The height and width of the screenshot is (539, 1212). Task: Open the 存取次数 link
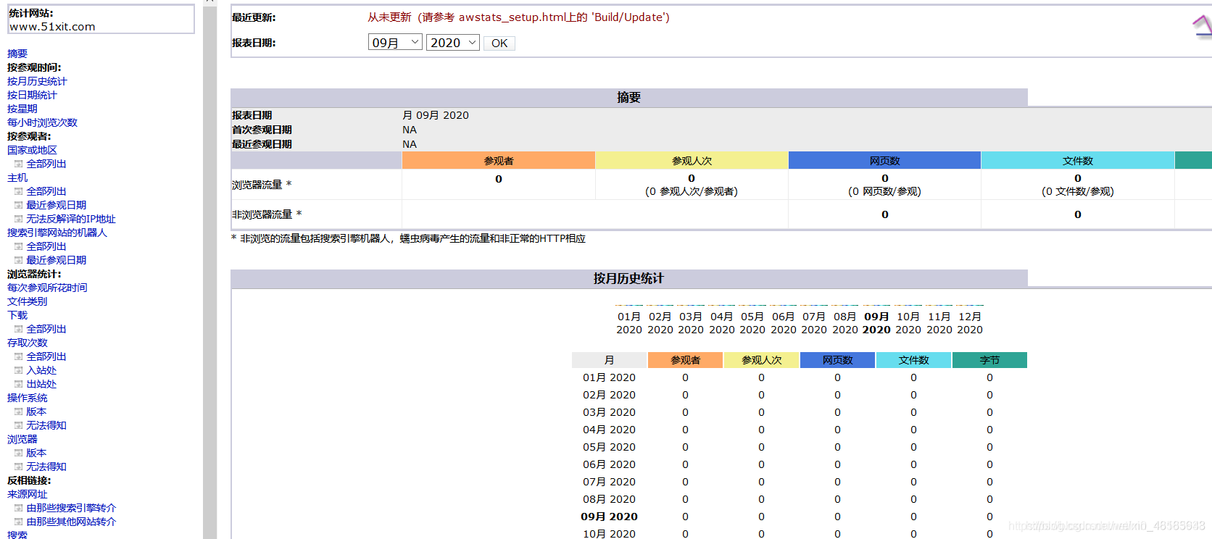pos(28,343)
